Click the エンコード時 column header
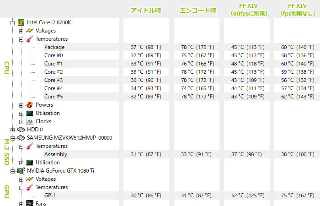320x206 pixels. (197, 11)
